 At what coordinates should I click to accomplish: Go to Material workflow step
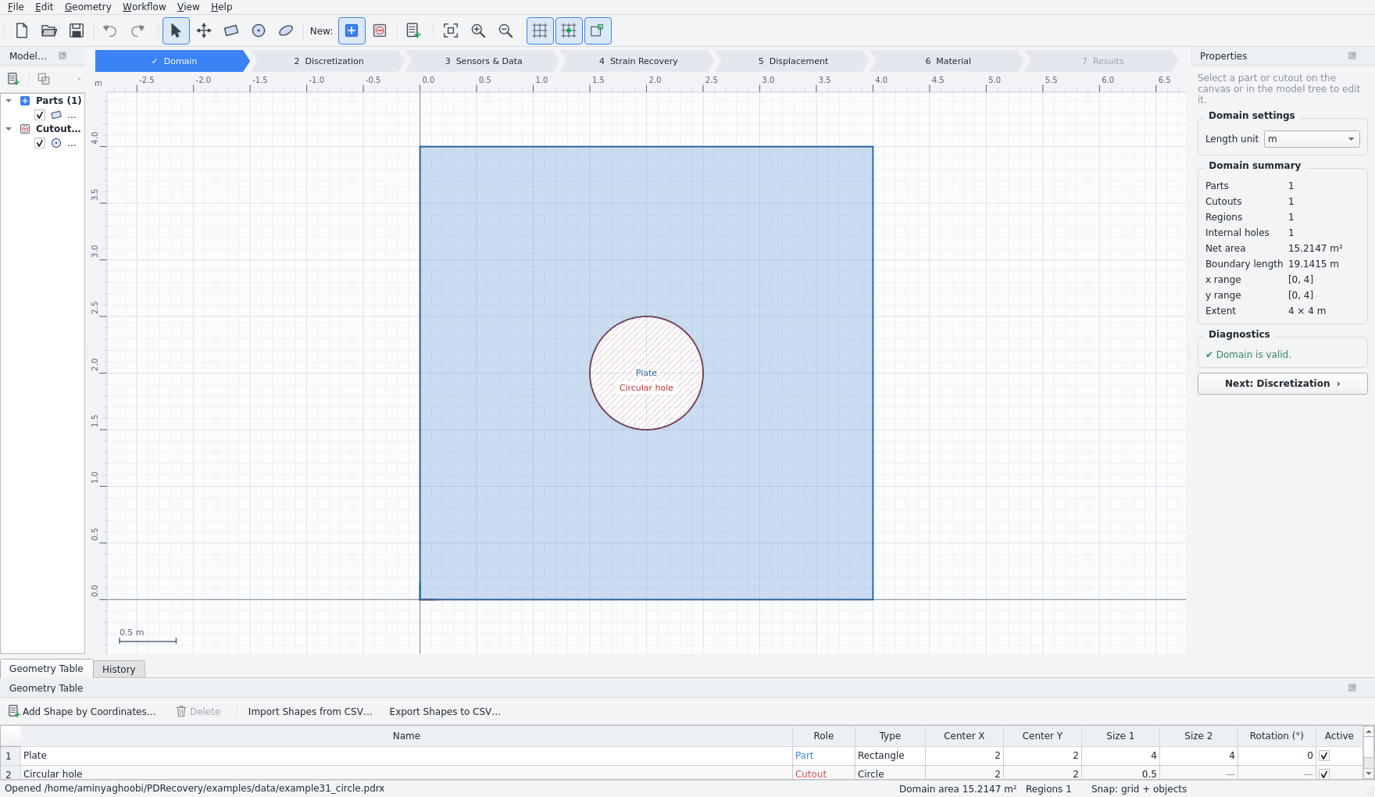point(947,61)
